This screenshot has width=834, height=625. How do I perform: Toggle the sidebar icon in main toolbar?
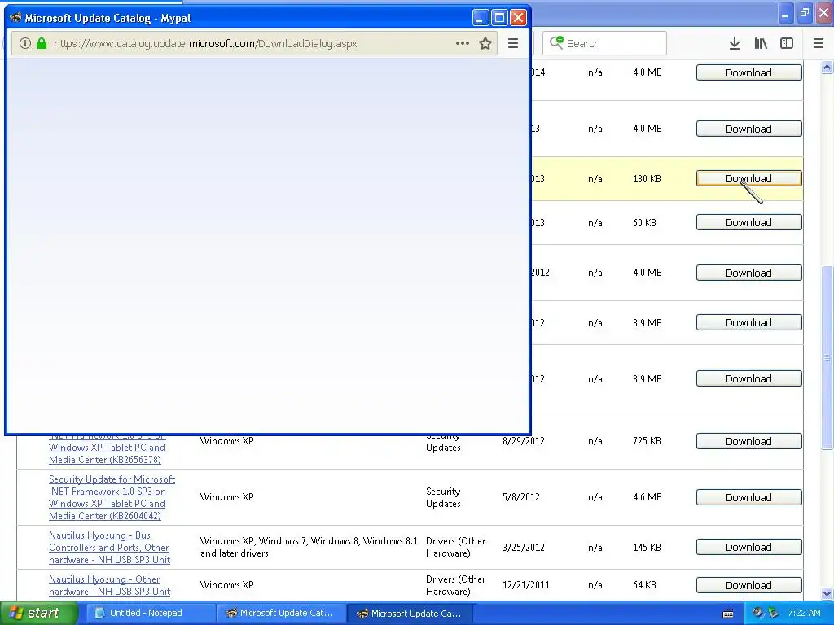787,44
